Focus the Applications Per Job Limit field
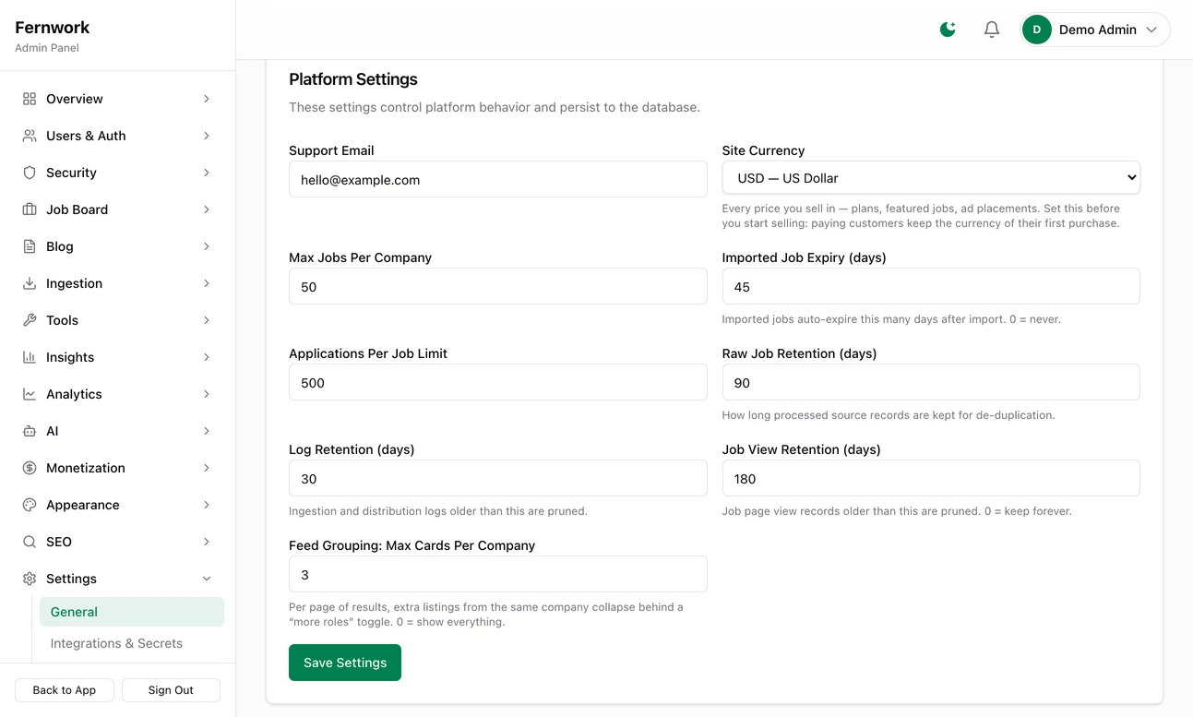The width and height of the screenshot is (1193, 717). [x=498, y=383]
